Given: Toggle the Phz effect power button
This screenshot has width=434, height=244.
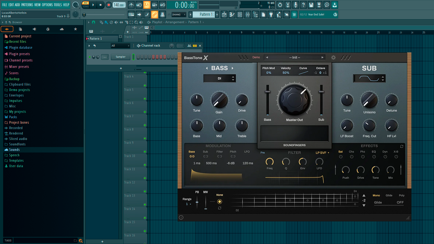Looking at the screenshot, I should tap(363, 157).
